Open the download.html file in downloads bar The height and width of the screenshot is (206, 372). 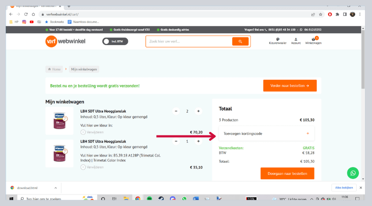27,188
